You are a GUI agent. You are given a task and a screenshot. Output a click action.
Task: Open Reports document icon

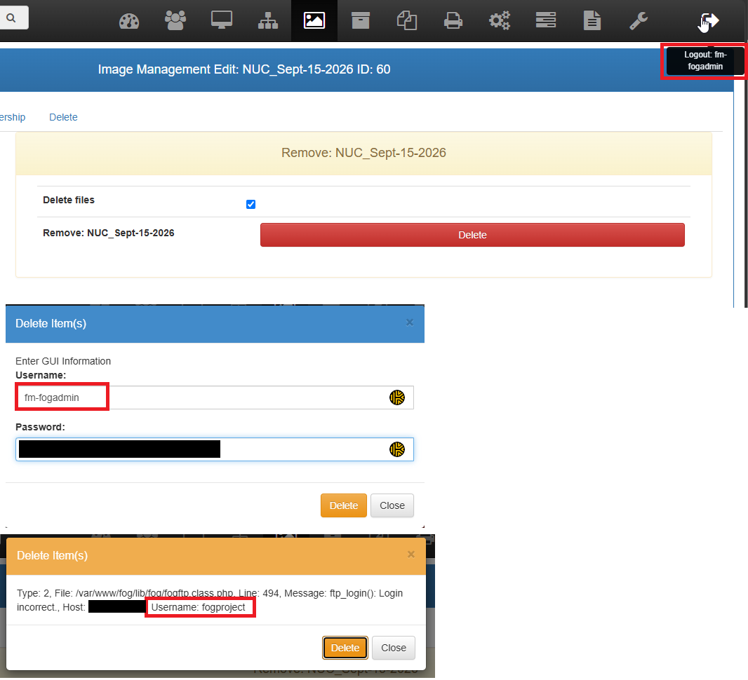pyautogui.click(x=592, y=21)
